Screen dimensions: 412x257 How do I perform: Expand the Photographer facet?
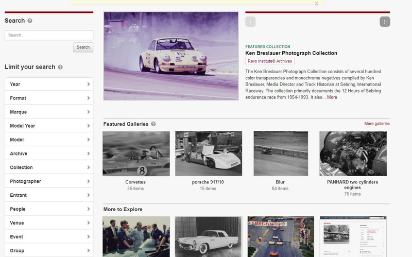coord(49,181)
